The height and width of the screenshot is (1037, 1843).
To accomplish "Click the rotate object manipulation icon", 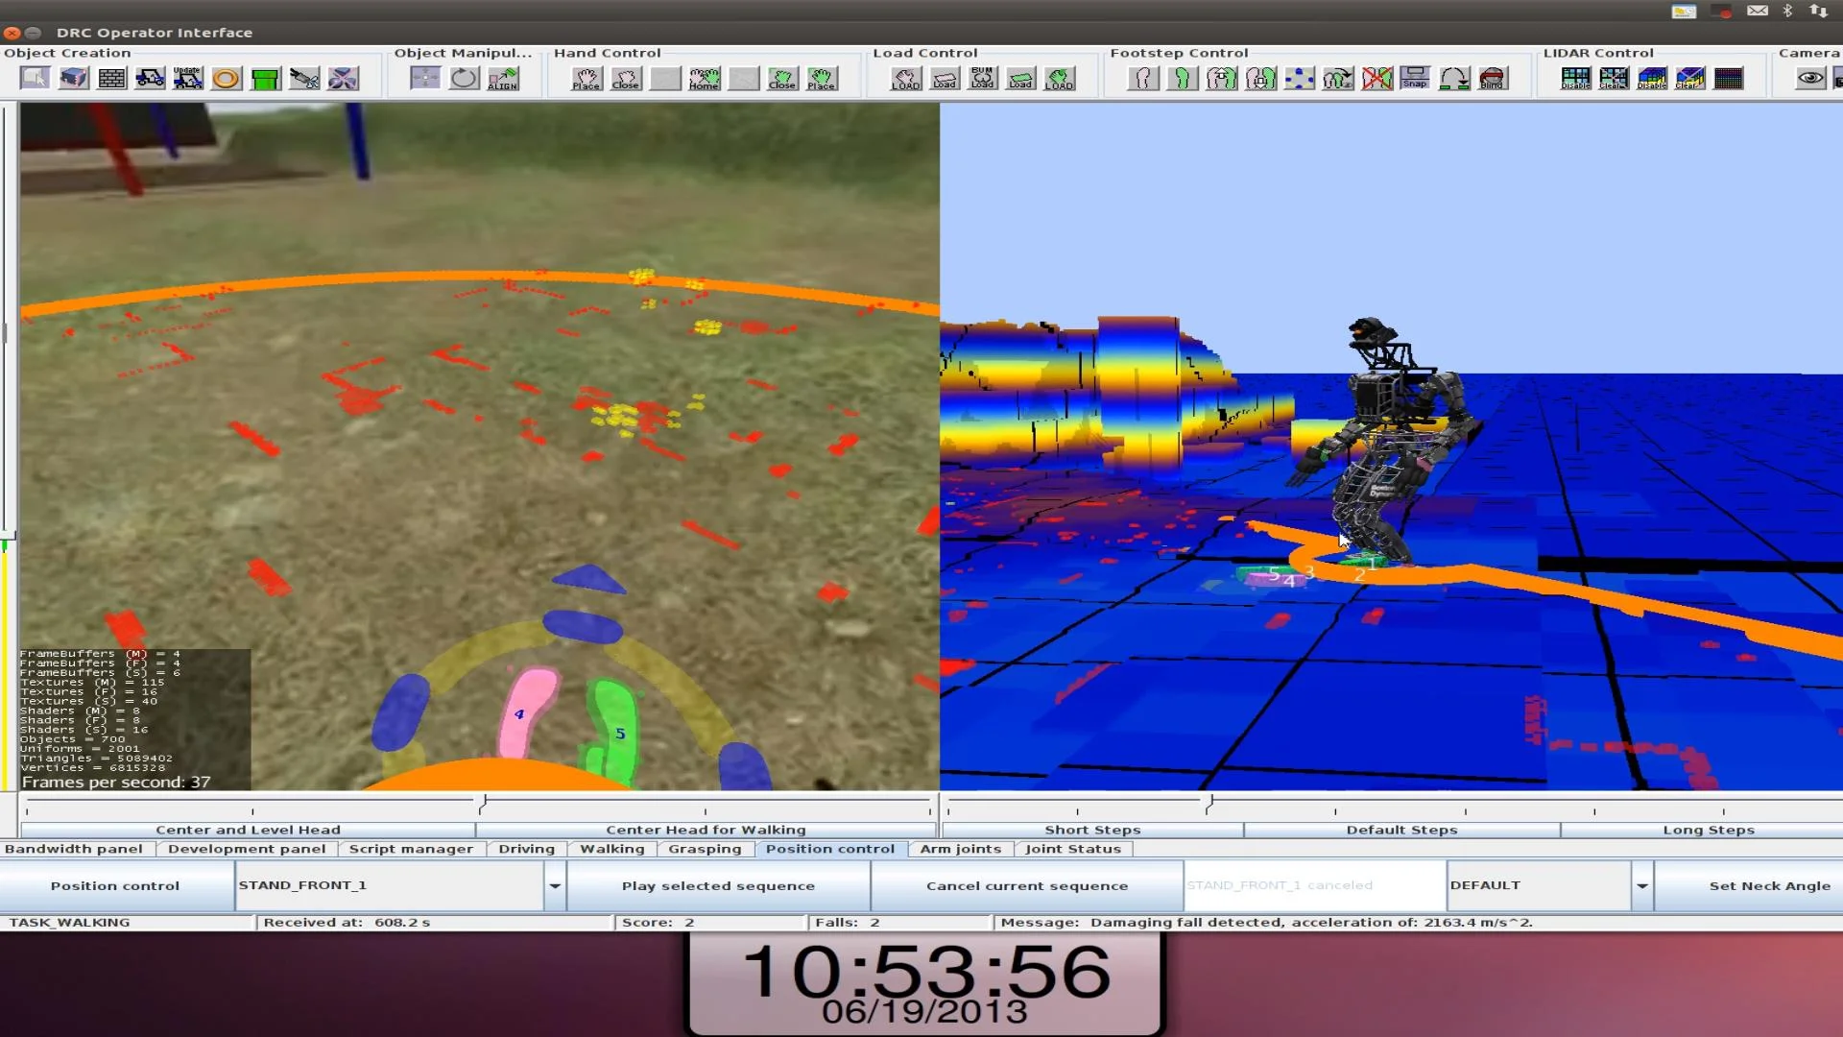I will tap(464, 79).
